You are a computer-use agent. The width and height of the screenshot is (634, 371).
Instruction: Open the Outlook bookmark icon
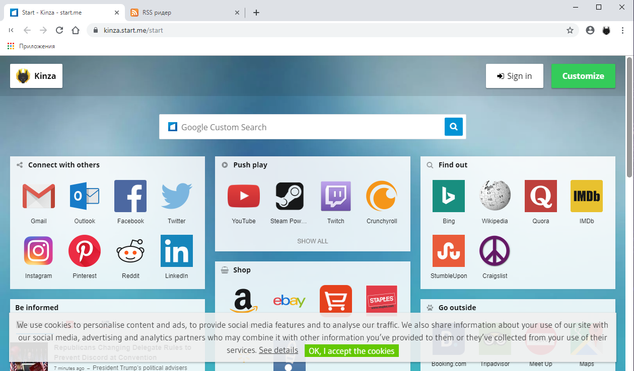[x=85, y=196]
